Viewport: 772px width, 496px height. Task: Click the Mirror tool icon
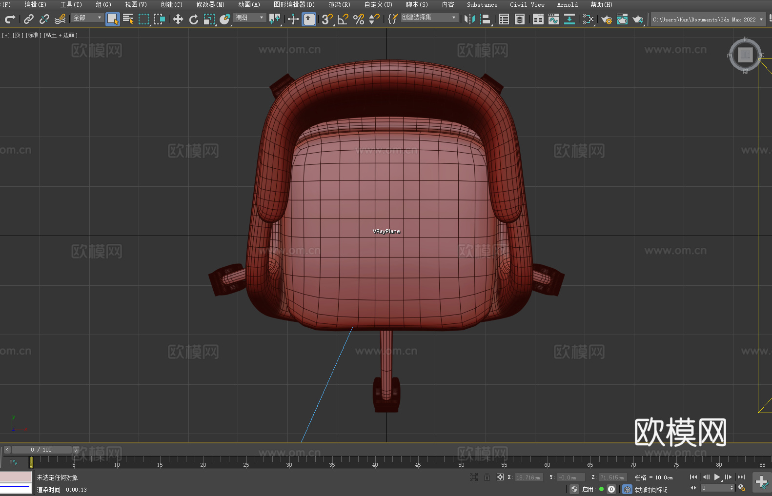tap(470, 19)
